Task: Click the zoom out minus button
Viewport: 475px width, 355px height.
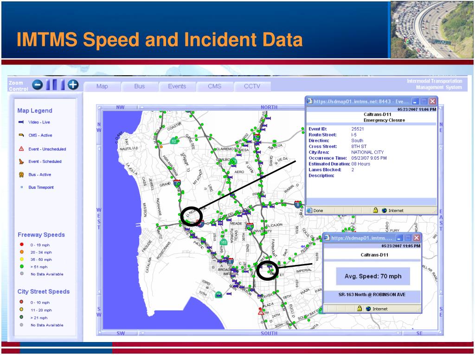Action: [38, 84]
